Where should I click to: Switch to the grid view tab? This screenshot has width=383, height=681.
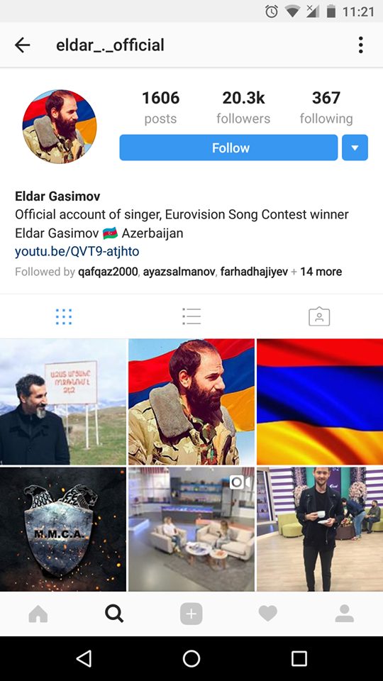(x=64, y=316)
